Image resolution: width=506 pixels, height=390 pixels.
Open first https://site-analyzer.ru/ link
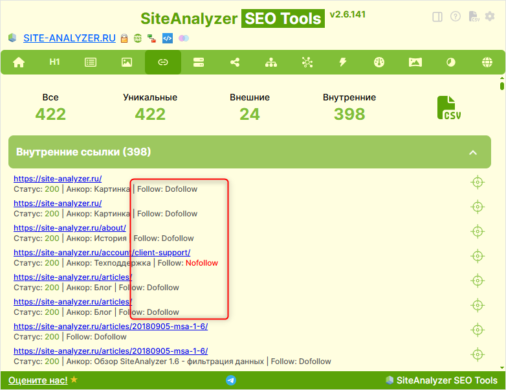(58, 179)
